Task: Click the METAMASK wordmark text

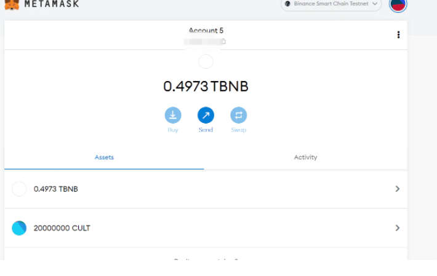Action: pos(52,4)
